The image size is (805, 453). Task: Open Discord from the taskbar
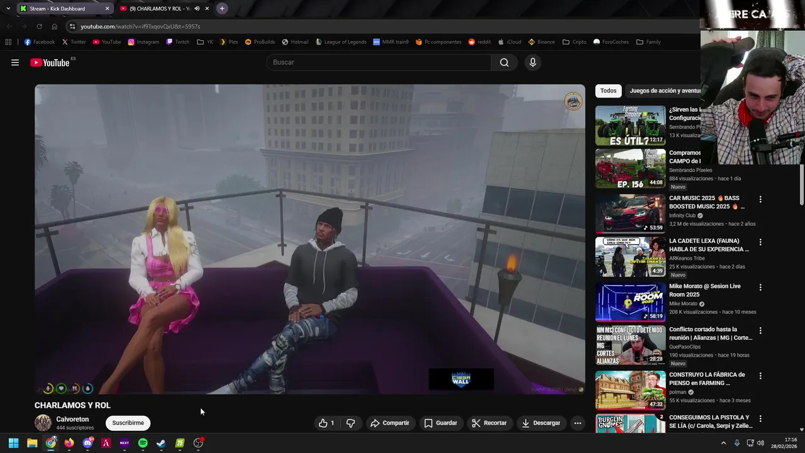87,443
